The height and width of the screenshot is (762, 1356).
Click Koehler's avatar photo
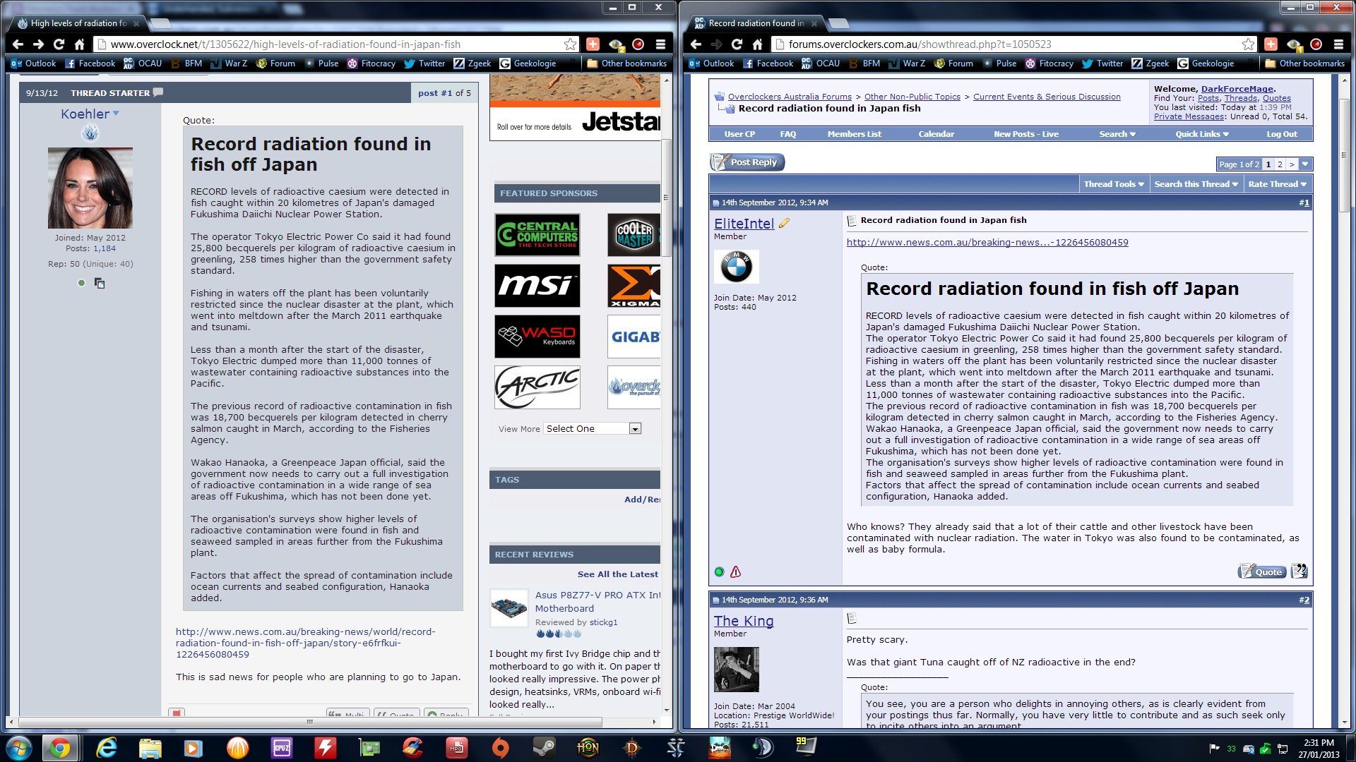pyautogui.click(x=90, y=188)
